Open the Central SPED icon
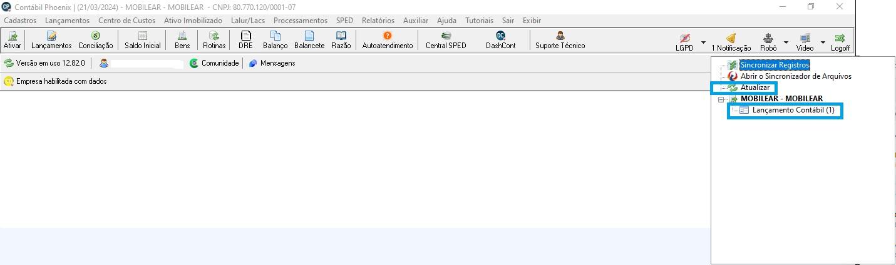The height and width of the screenshot is (265, 896). pos(446,41)
